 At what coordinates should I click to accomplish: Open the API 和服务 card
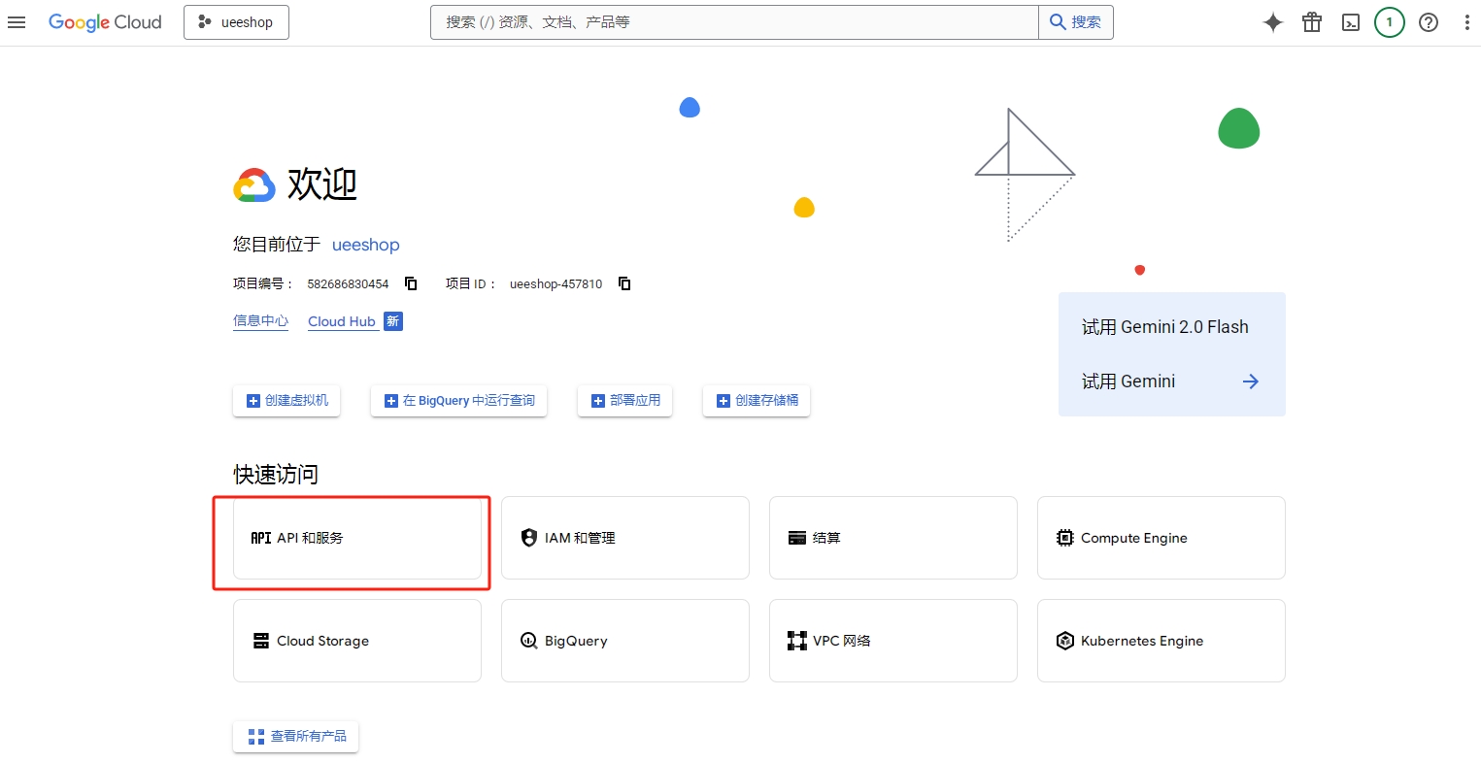357,538
